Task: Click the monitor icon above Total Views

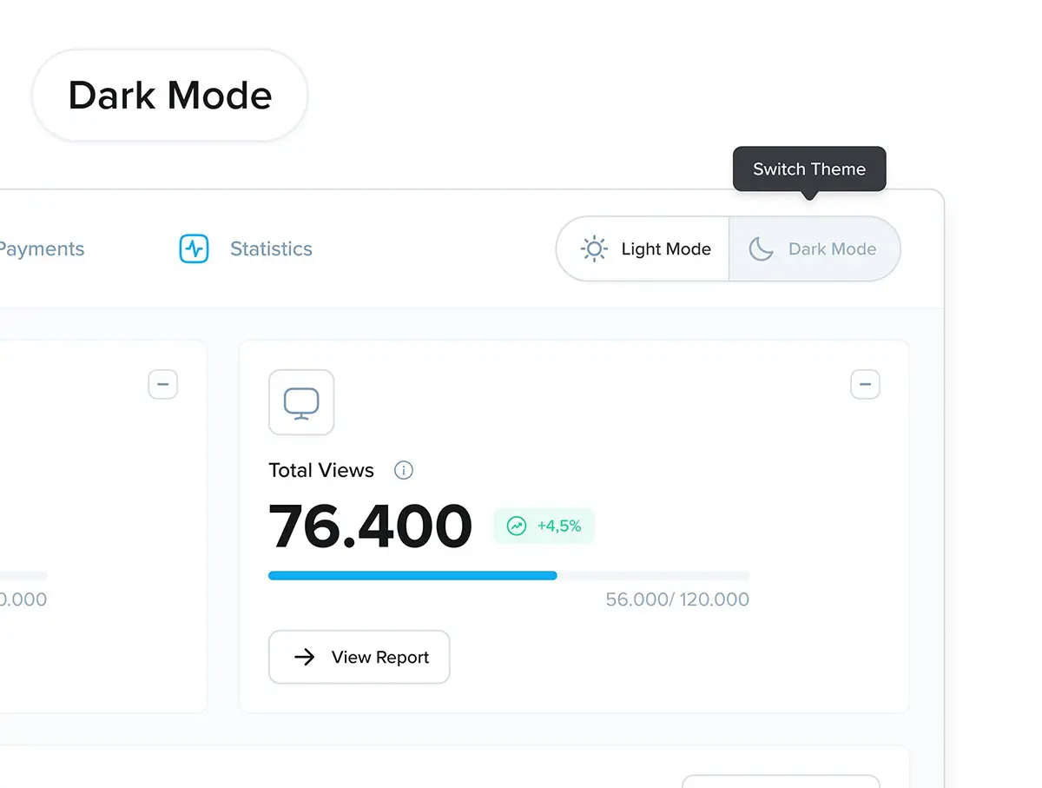Action: (301, 402)
